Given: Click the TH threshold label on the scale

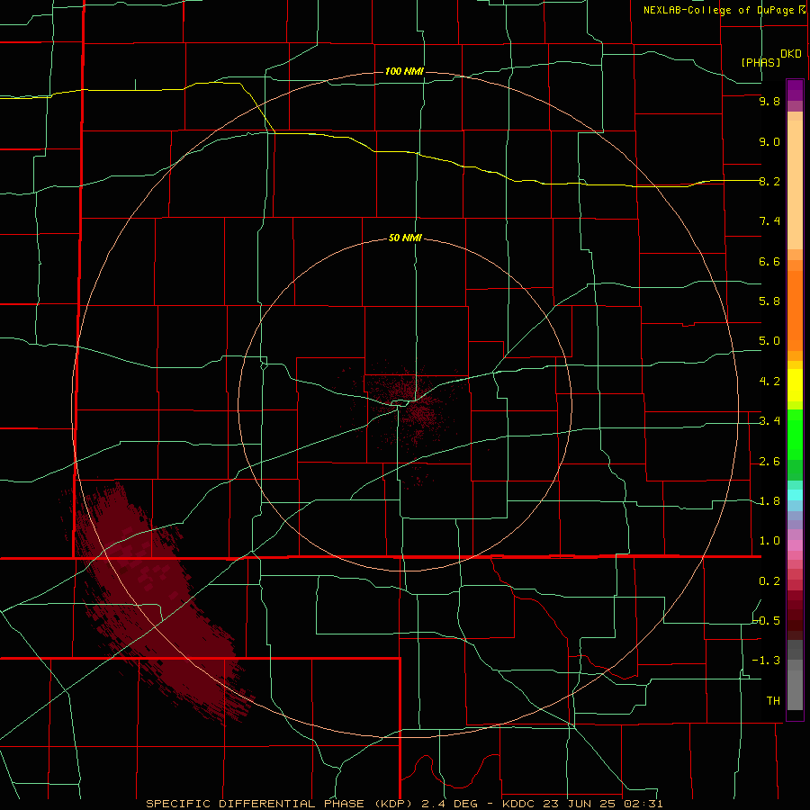Looking at the screenshot, I should click(773, 701).
